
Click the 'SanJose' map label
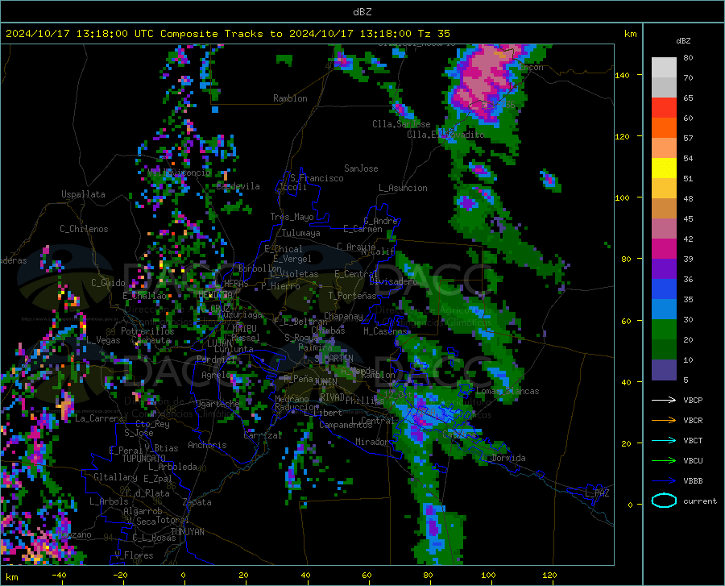coord(361,168)
